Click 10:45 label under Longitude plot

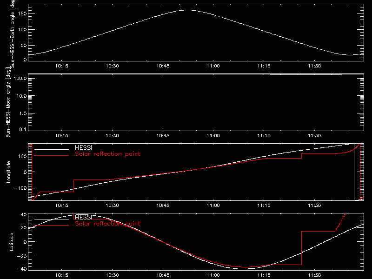pos(163,206)
